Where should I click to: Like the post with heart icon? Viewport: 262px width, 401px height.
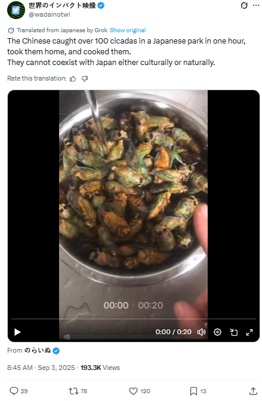coord(133,391)
